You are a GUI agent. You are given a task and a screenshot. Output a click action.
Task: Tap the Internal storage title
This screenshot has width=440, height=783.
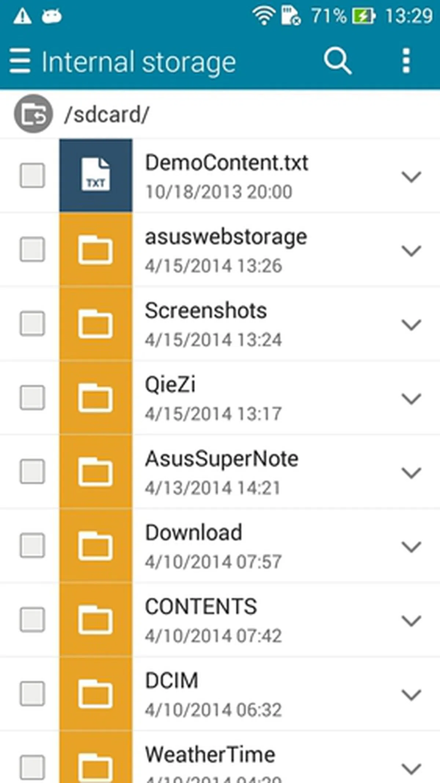coord(139,62)
